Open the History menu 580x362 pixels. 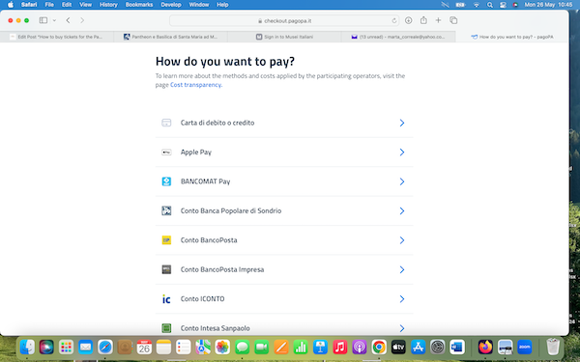(108, 5)
